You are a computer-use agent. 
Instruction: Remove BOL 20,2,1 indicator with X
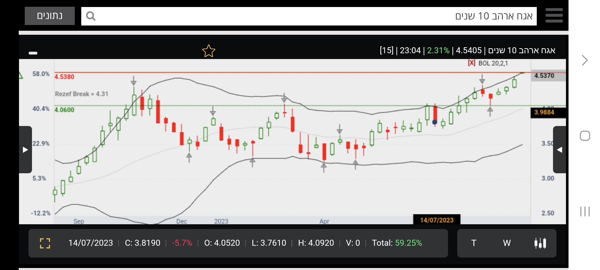tap(471, 63)
